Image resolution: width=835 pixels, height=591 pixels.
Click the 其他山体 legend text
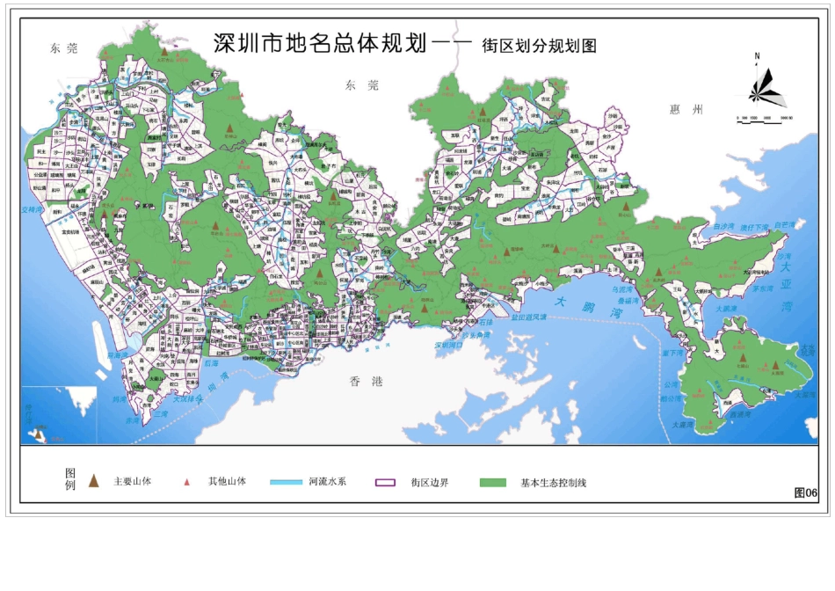(x=227, y=482)
